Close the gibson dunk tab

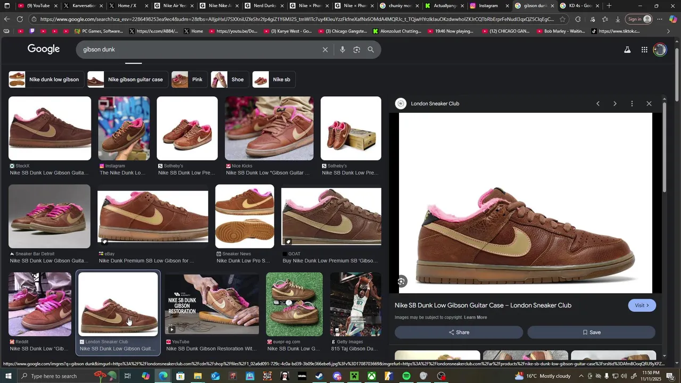[x=552, y=6]
